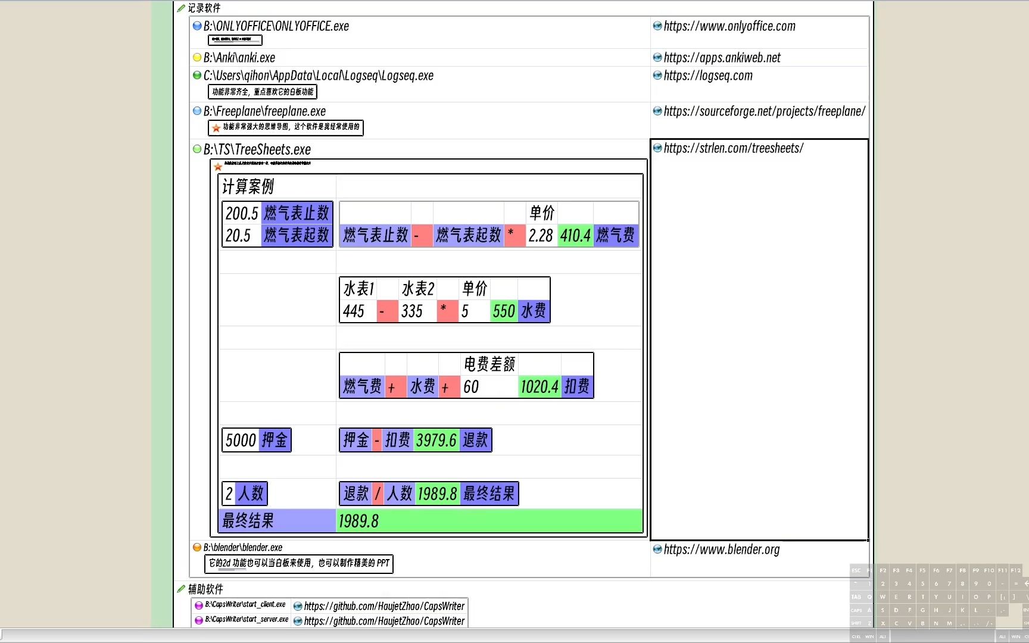This screenshot has width=1029, height=643.
Task: Select the 200.5 gas meter end value
Action: click(242, 213)
